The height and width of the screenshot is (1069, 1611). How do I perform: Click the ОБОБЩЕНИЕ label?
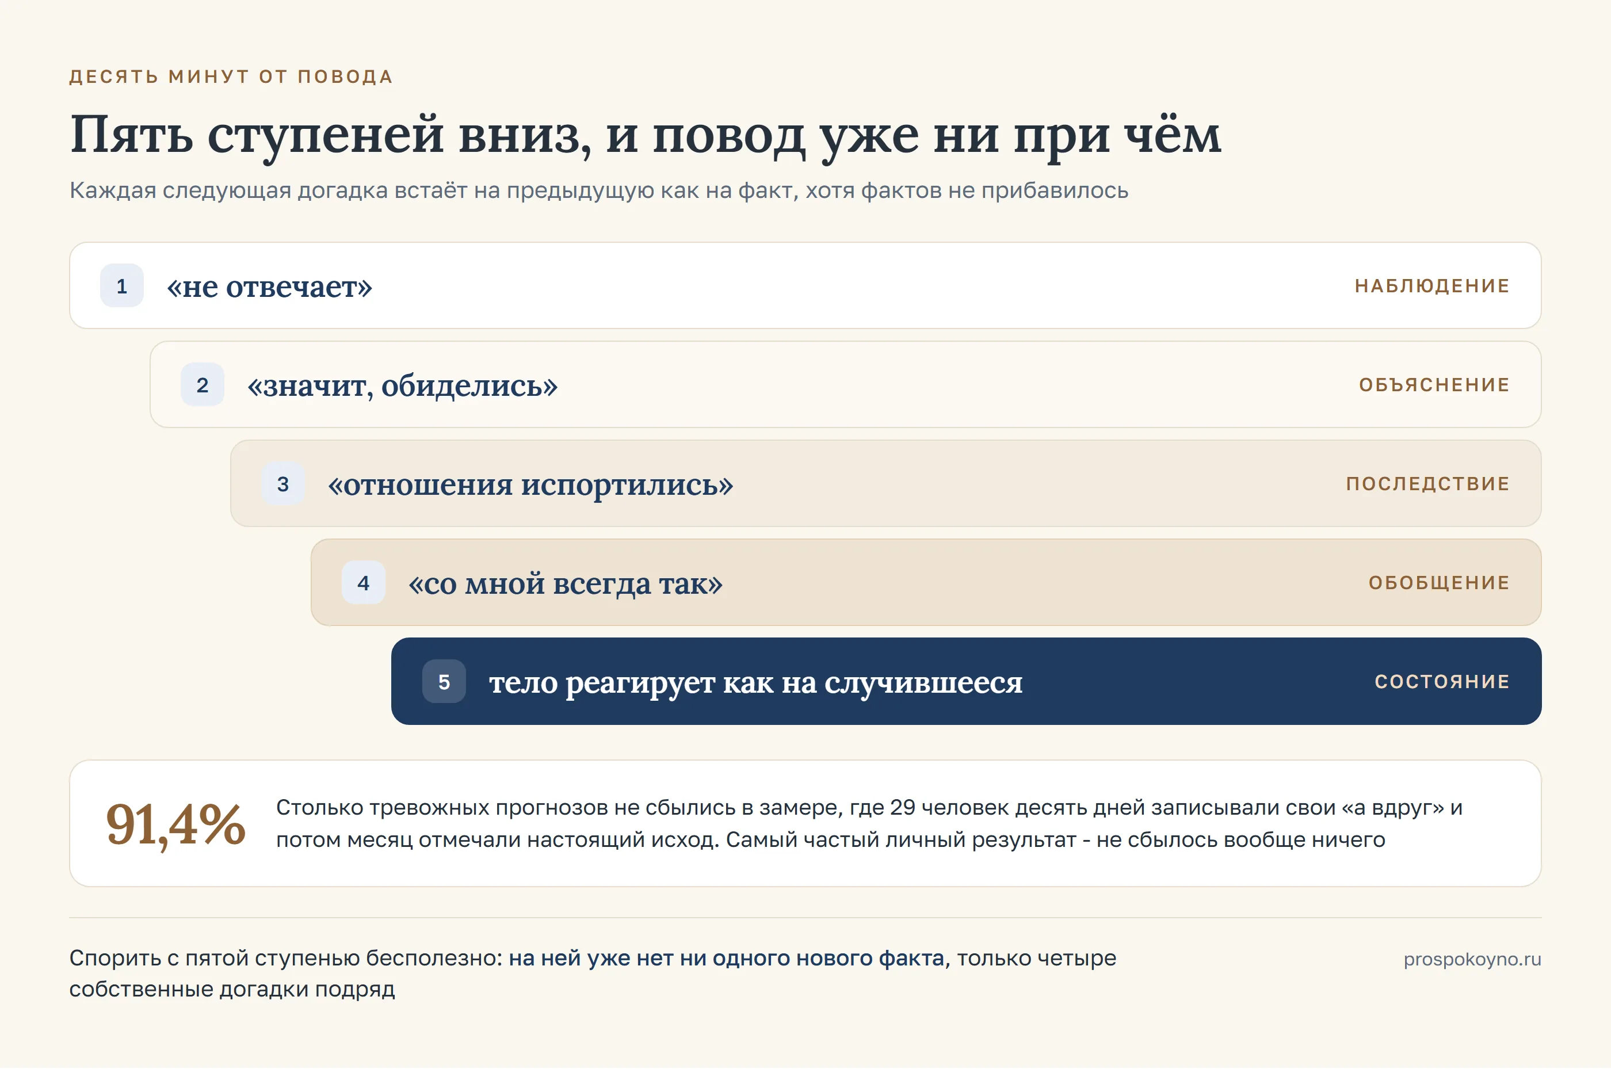(x=1438, y=582)
